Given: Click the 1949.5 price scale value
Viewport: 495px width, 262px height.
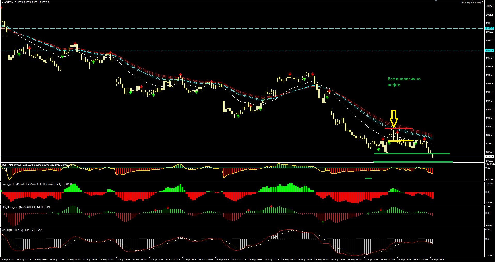Looking at the screenshot, I should tap(490, 75).
